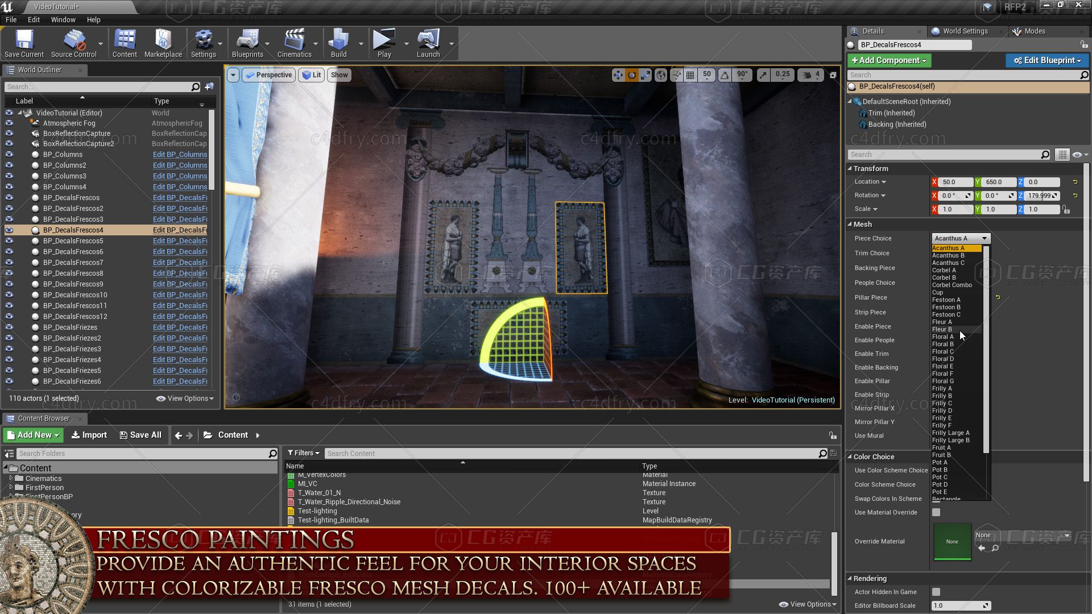Open Source Control toolbar icon
1092x614 pixels.
(74, 44)
